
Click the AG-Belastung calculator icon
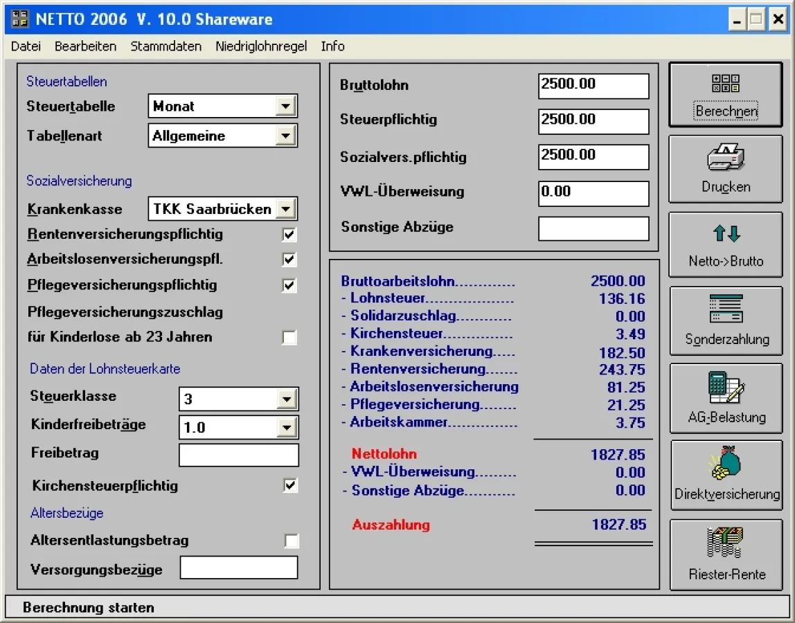726,388
